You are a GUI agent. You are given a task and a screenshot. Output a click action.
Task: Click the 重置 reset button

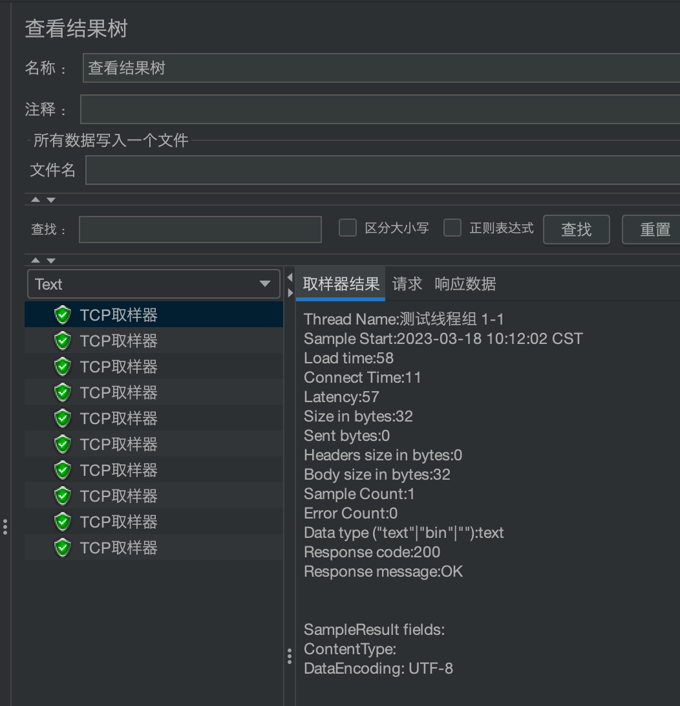click(651, 229)
